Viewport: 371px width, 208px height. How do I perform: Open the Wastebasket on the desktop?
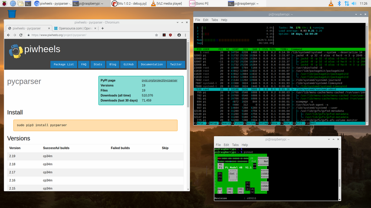(12, 14)
